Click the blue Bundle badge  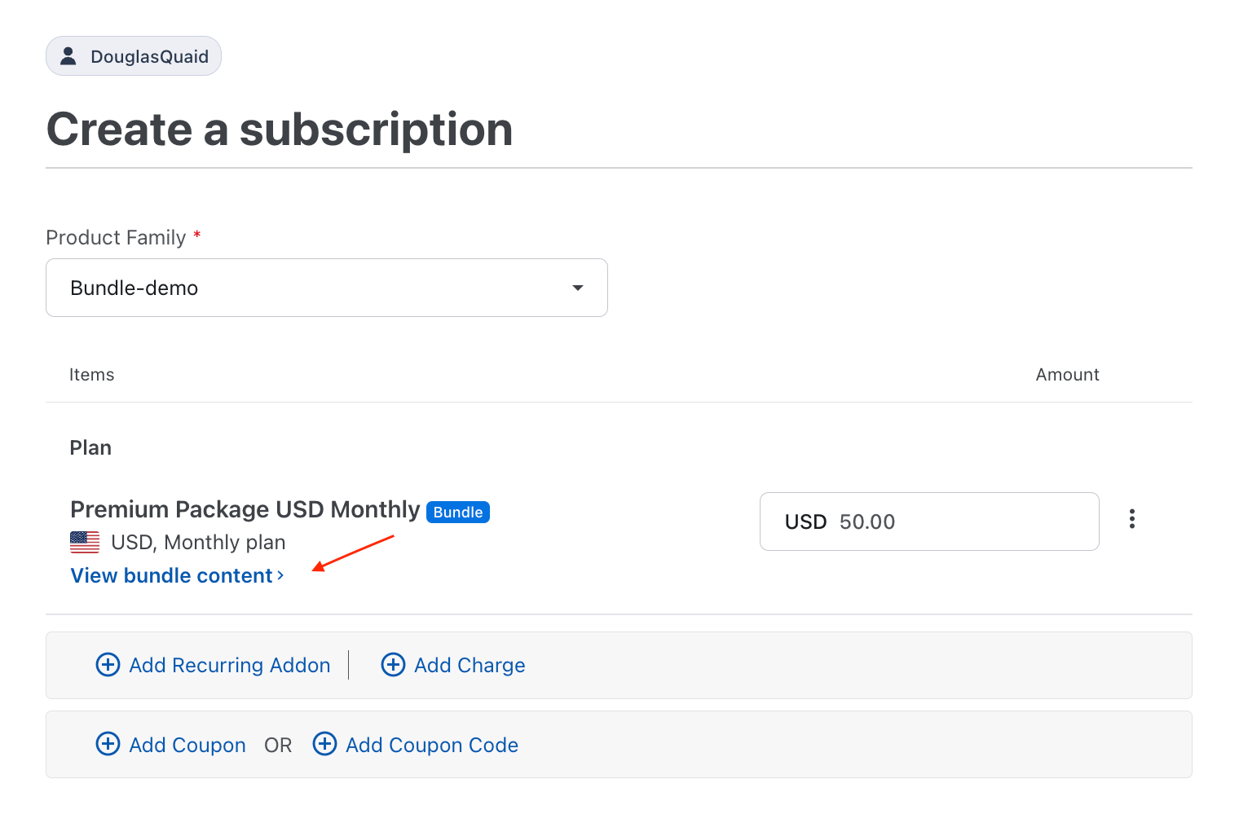(x=458, y=512)
